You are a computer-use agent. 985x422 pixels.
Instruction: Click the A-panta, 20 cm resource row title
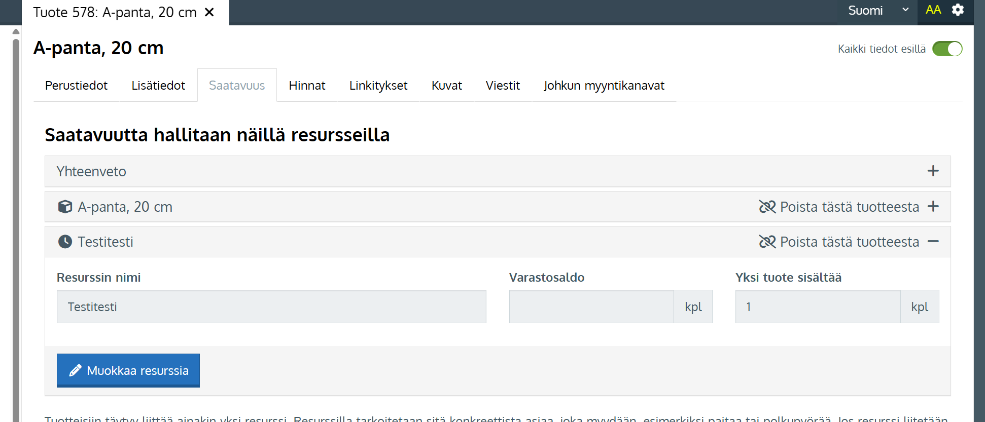click(125, 207)
